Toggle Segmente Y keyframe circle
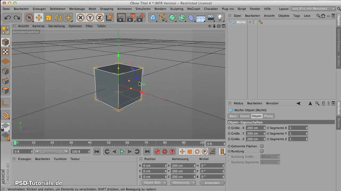341x191 pixels. (x=268, y=133)
